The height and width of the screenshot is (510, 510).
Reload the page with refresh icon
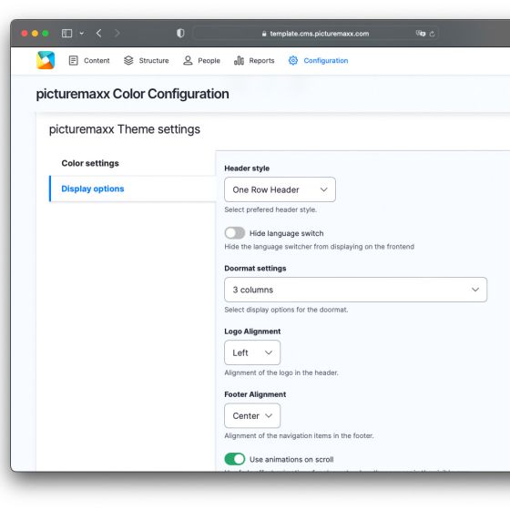[433, 34]
